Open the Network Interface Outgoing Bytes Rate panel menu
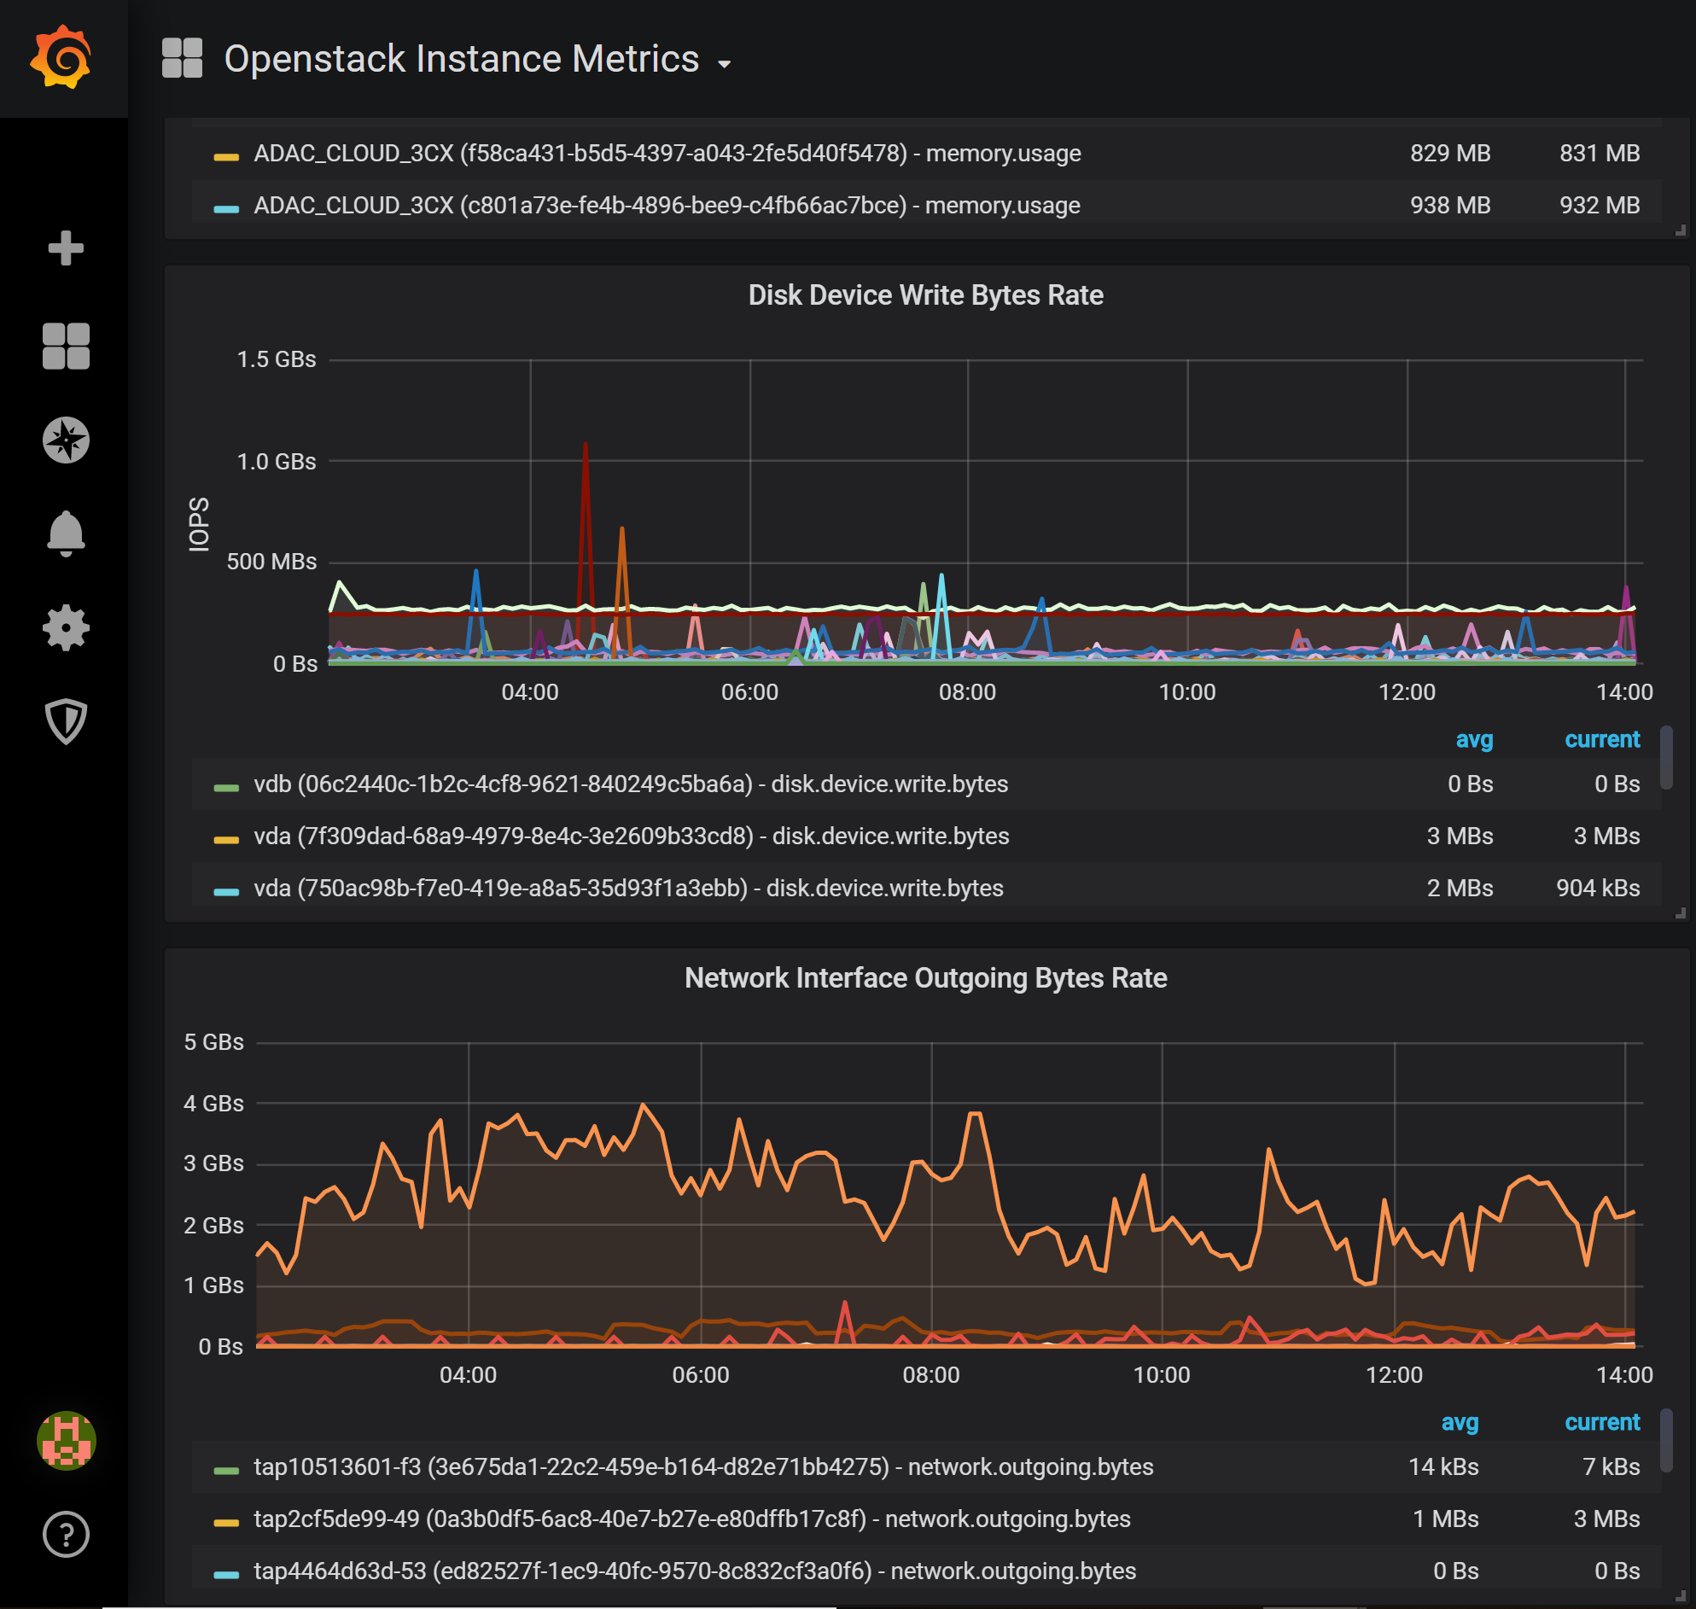Screen dimensions: 1696x1609 [x=925, y=977]
